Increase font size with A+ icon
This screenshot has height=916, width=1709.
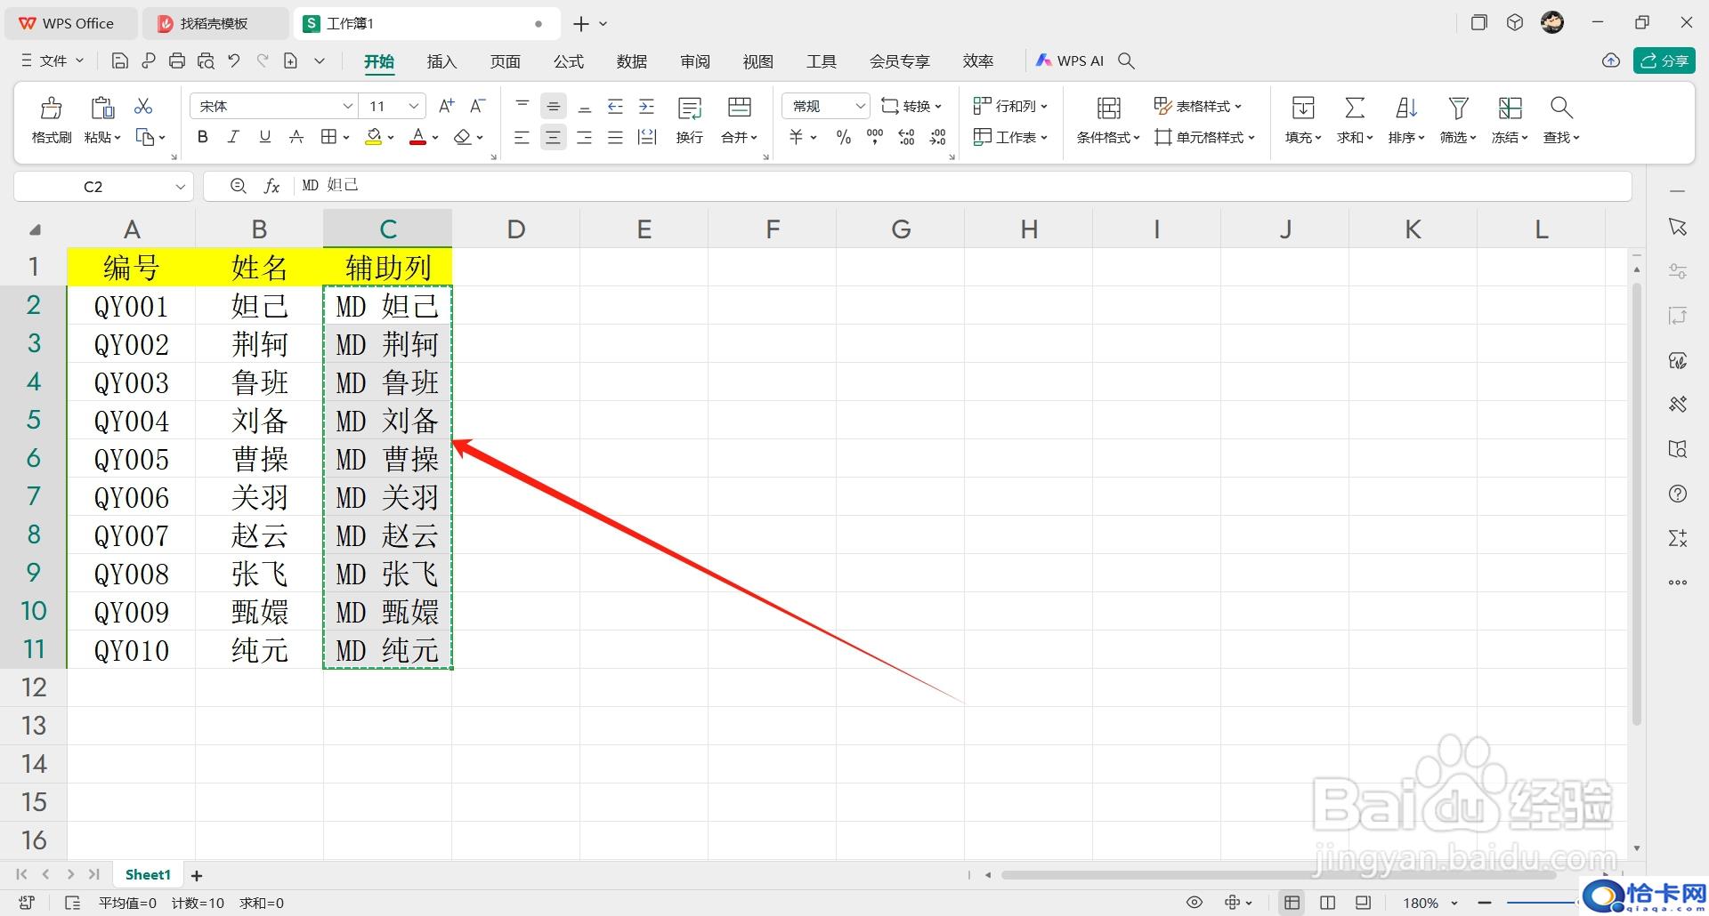tap(447, 106)
